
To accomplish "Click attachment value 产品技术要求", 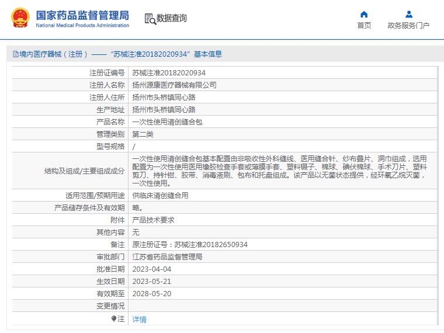I will (x=153, y=220).
